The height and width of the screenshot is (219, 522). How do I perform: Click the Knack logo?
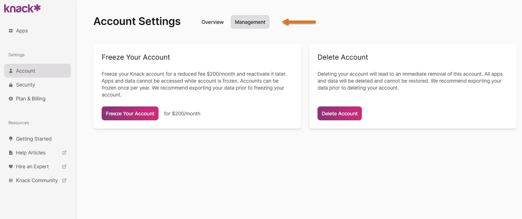[x=22, y=8]
